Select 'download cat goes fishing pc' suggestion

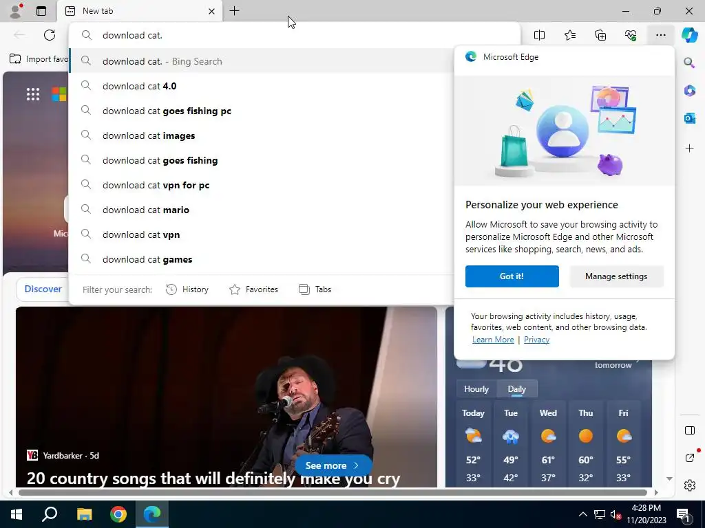(262, 111)
